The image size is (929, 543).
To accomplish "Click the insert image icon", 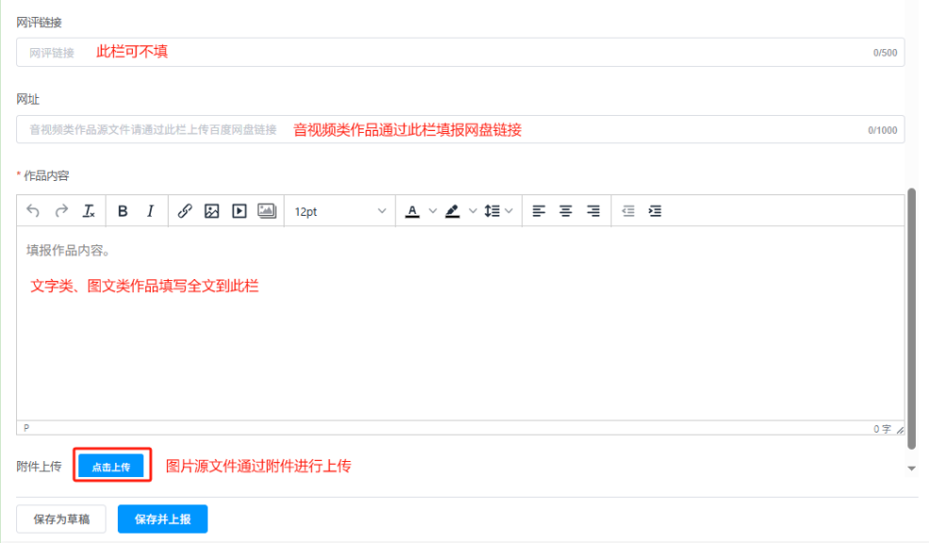I will (212, 211).
